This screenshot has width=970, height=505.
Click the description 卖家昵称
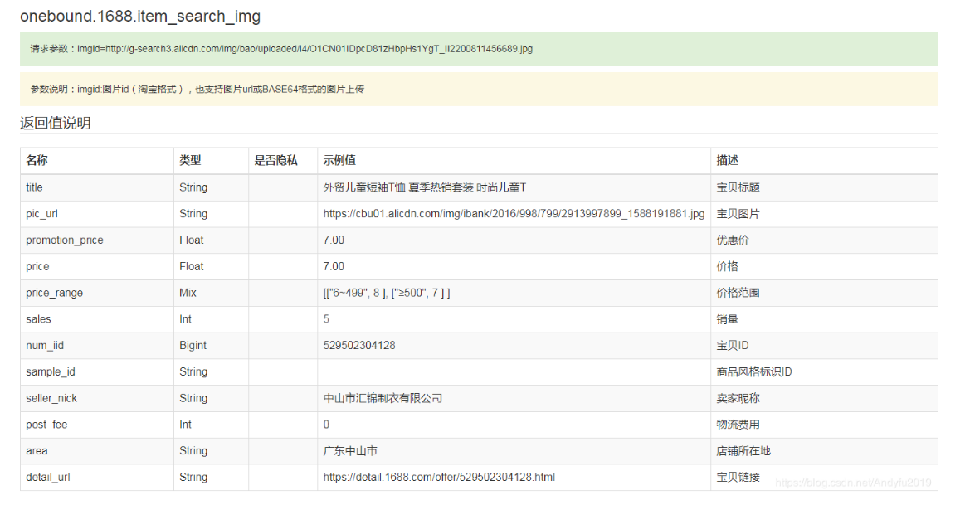click(738, 398)
